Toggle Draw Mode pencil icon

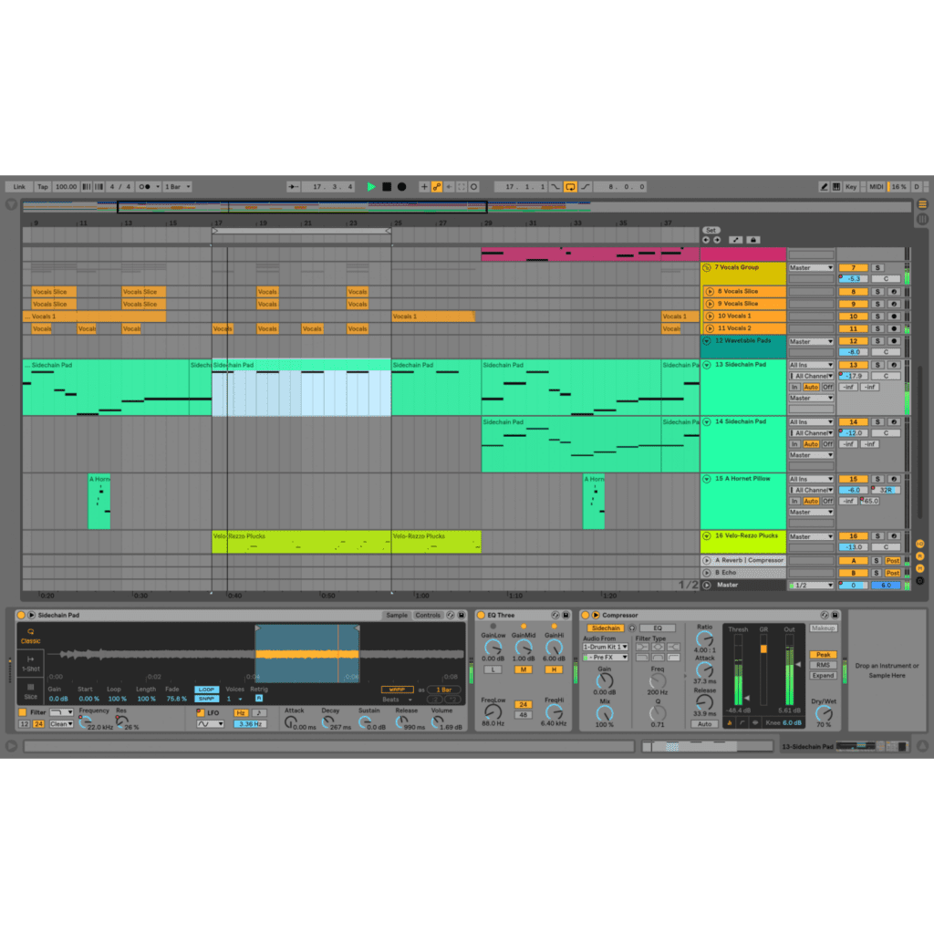[824, 186]
